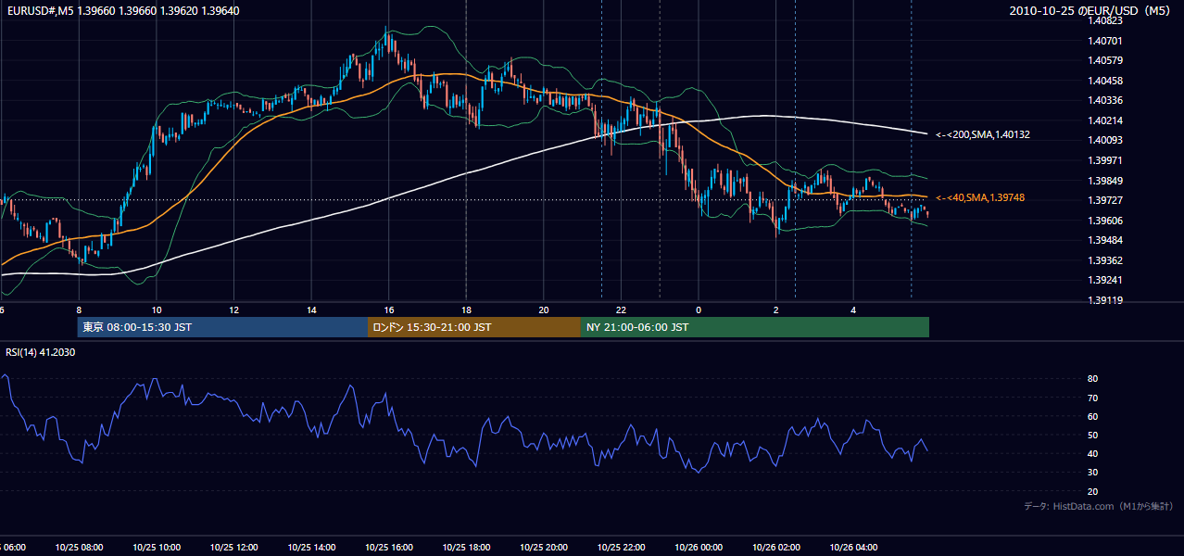The height and width of the screenshot is (556, 1184).
Task: Open the HistData.com data credit text
Action: (1099, 506)
